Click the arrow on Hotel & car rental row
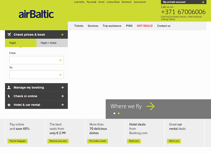This screenshot has height=154, width=211. 62,105
